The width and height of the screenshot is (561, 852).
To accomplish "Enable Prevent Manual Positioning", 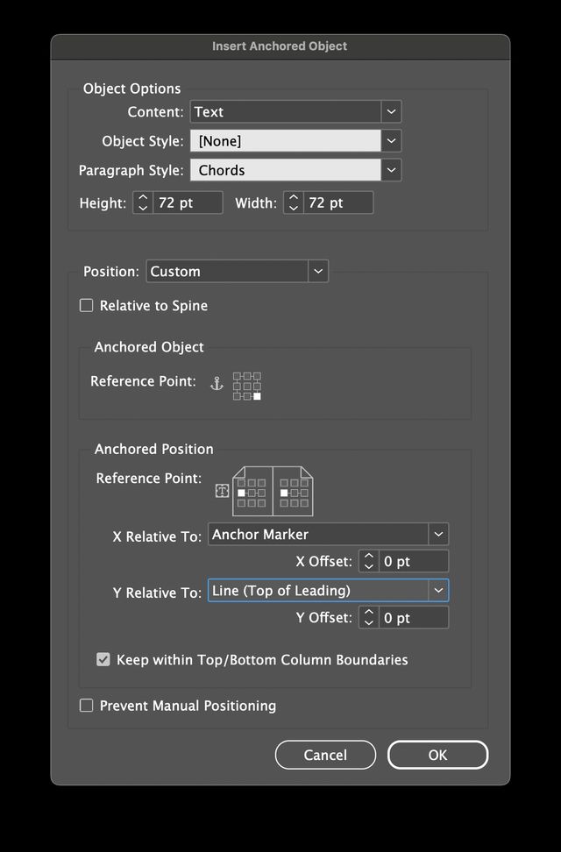I will 86,705.
